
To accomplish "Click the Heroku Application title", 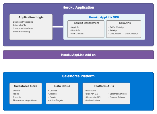I will [x=78, y=7].
